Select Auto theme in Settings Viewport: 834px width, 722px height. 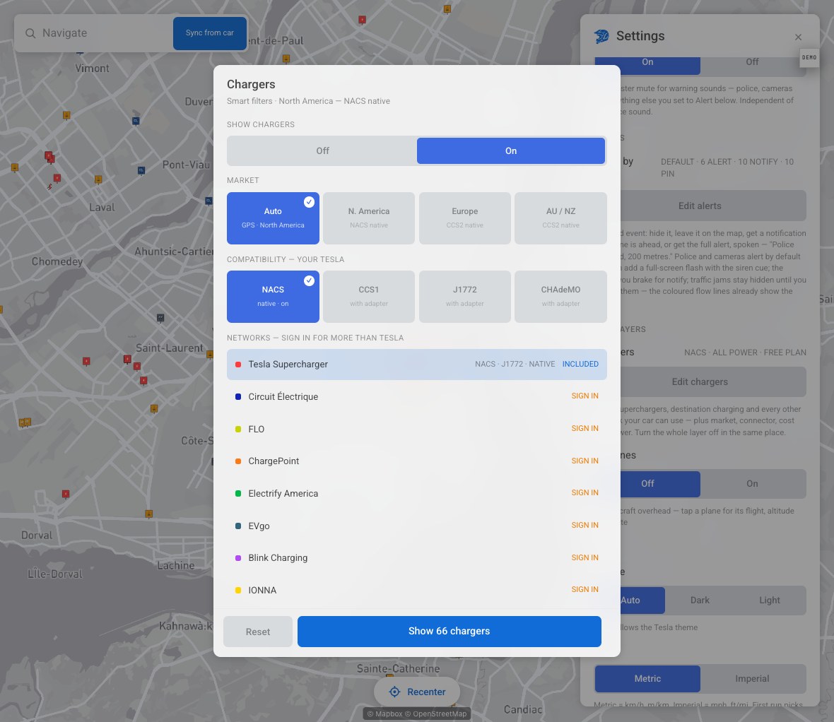tap(642, 600)
